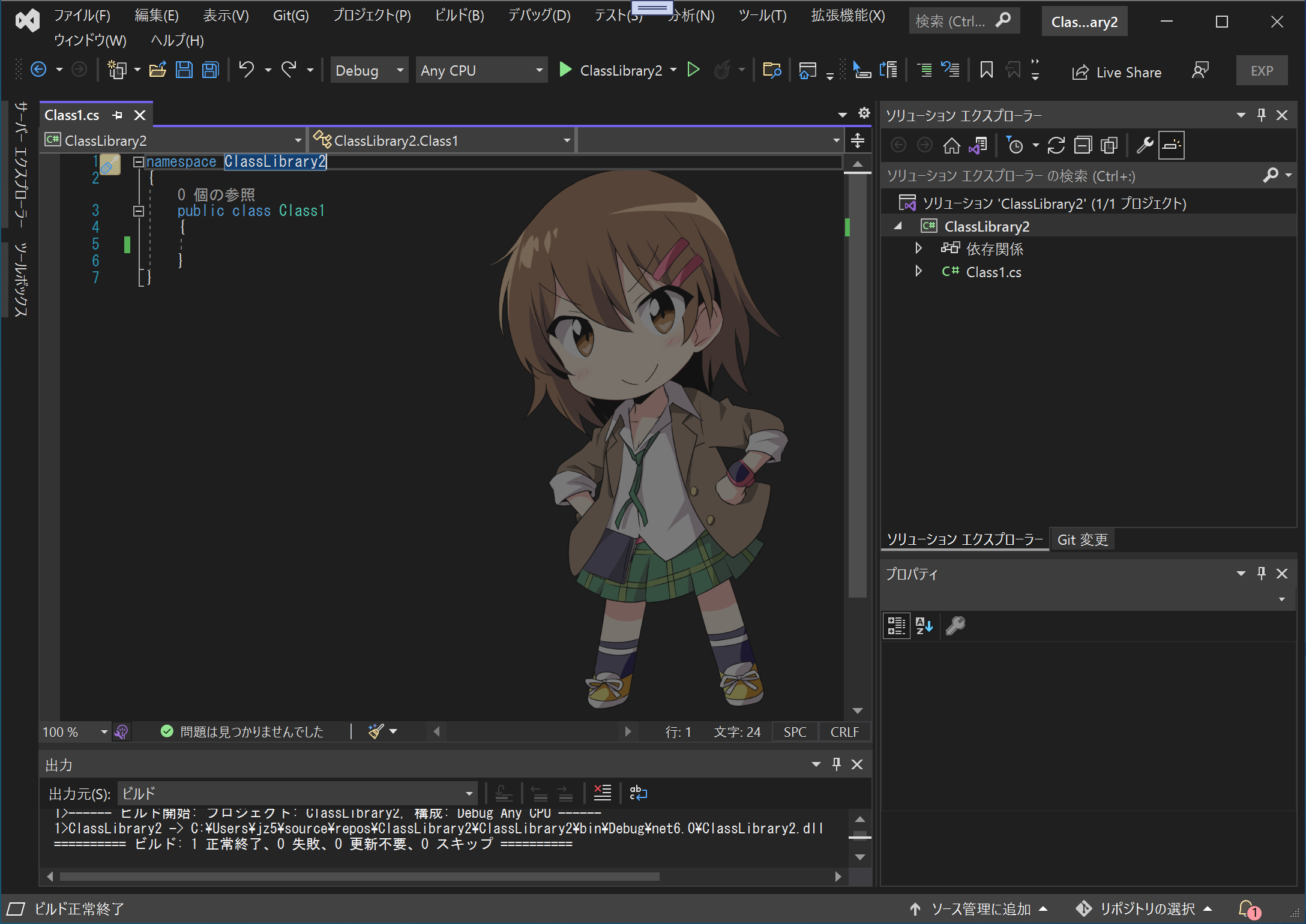
Task: Click the Undo arrow icon
Action: tap(246, 70)
